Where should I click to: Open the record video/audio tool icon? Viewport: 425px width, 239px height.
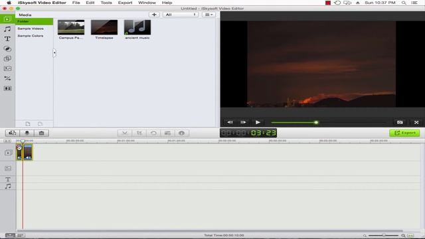point(13,133)
